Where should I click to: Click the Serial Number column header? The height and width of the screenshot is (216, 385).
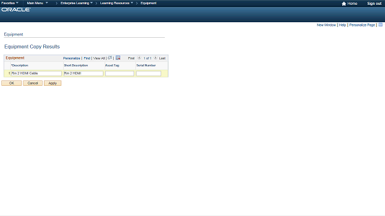point(146,65)
